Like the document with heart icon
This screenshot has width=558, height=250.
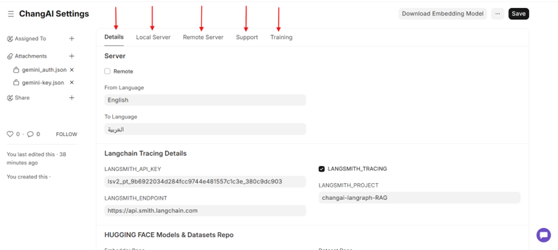[x=10, y=134]
